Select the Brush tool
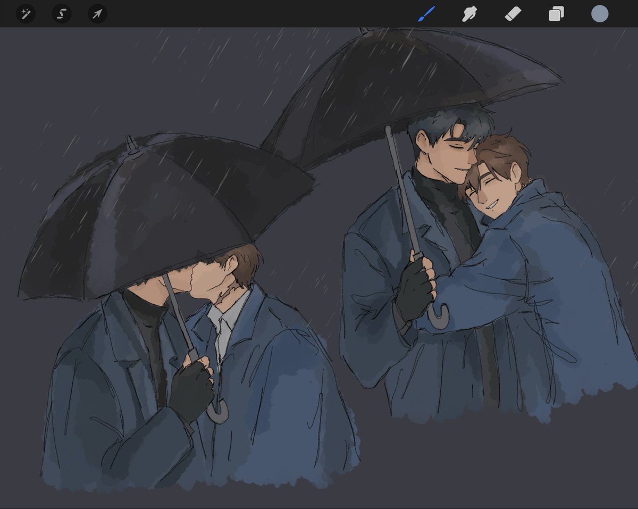This screenshot has height=509, width=638. pos(426,14)
